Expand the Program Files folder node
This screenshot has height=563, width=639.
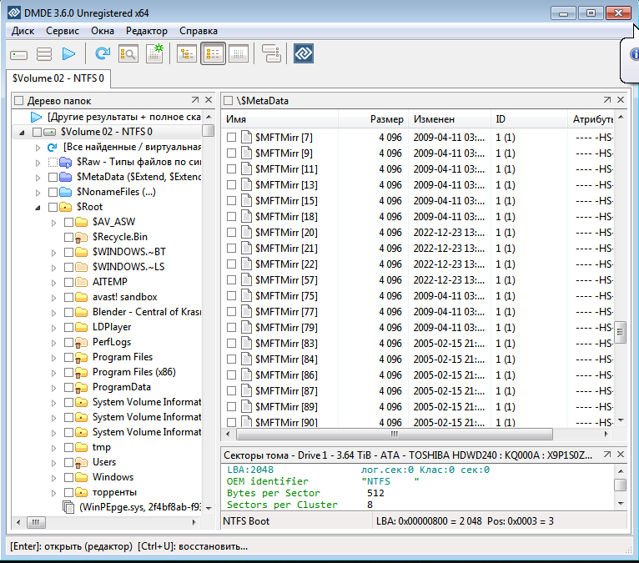pyautogui.click(x=54, y=357)
